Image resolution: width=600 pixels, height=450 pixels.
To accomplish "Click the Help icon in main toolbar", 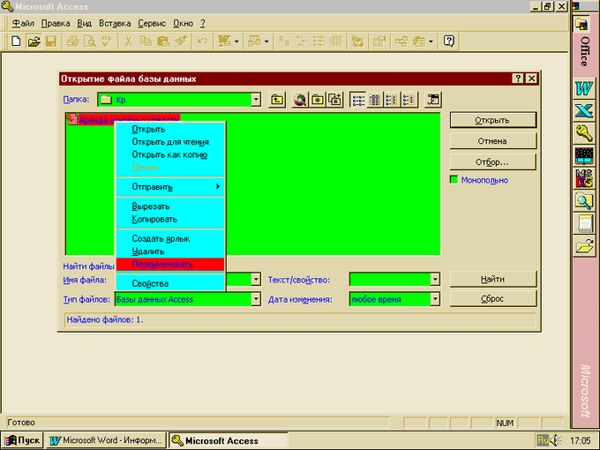I will pos(449,41).
